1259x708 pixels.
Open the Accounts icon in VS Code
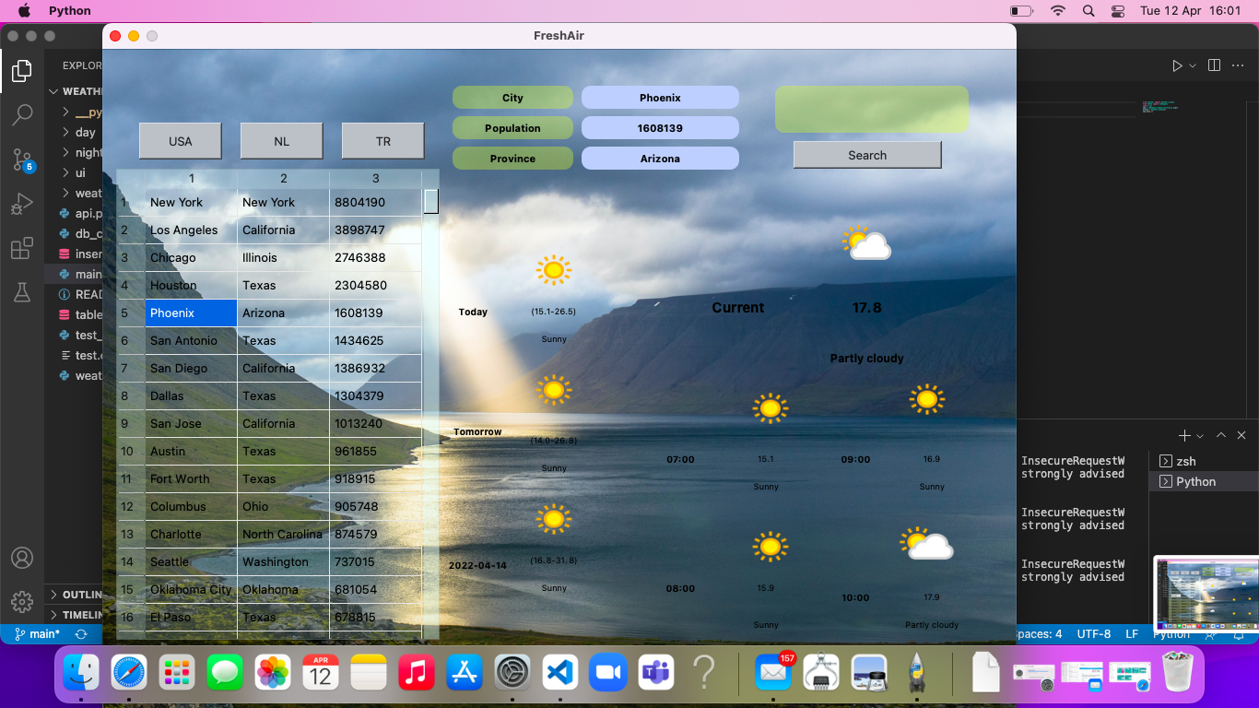22,558
